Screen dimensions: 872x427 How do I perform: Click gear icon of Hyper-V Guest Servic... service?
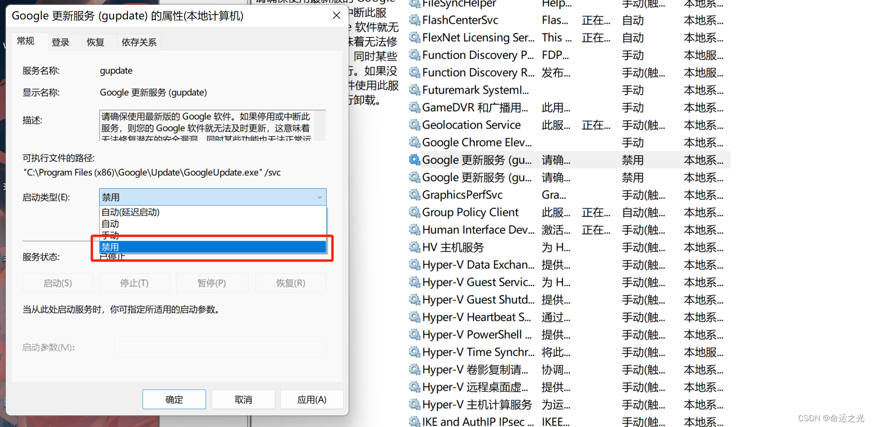[414, 282]
